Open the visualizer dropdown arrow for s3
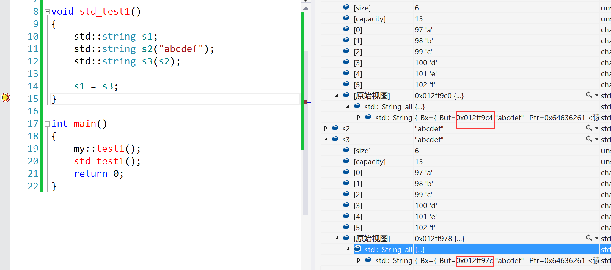Image resolution: width=611 pixels, height=270 pixels. [x=596, y=139]
